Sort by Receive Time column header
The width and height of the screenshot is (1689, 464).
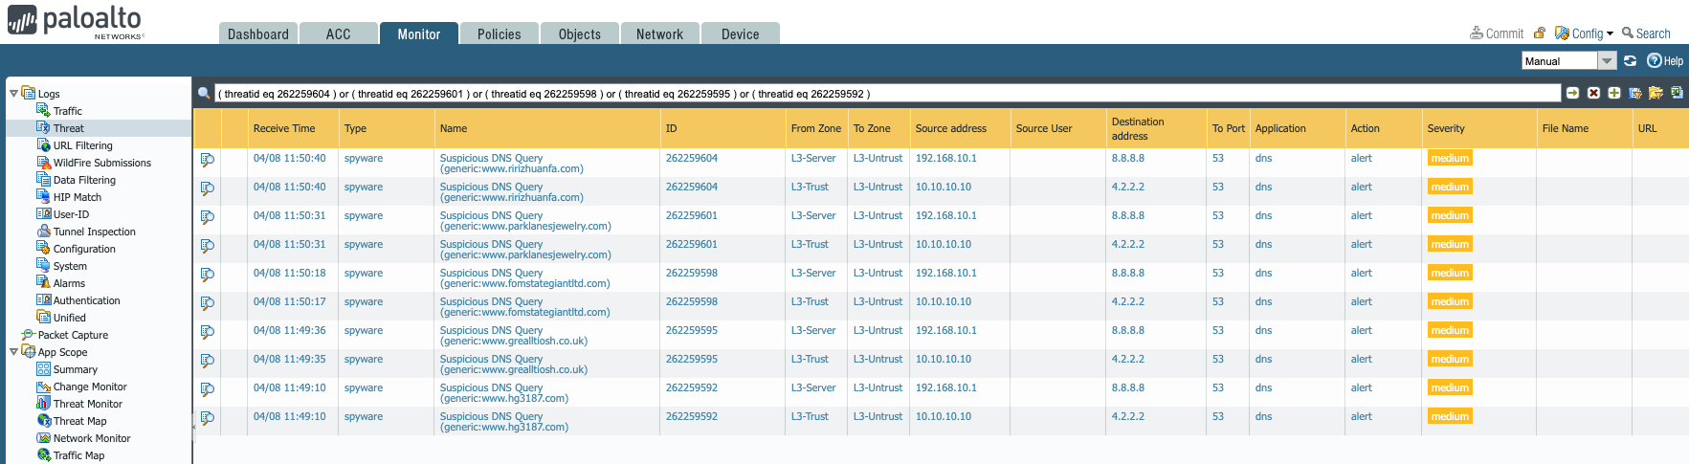[284, 128]
